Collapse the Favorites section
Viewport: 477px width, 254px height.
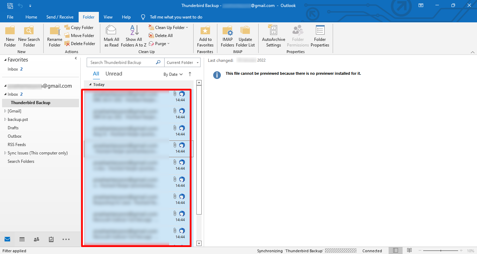(x=5, y=60)
